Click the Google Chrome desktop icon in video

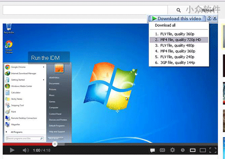(x=9, y=47)
